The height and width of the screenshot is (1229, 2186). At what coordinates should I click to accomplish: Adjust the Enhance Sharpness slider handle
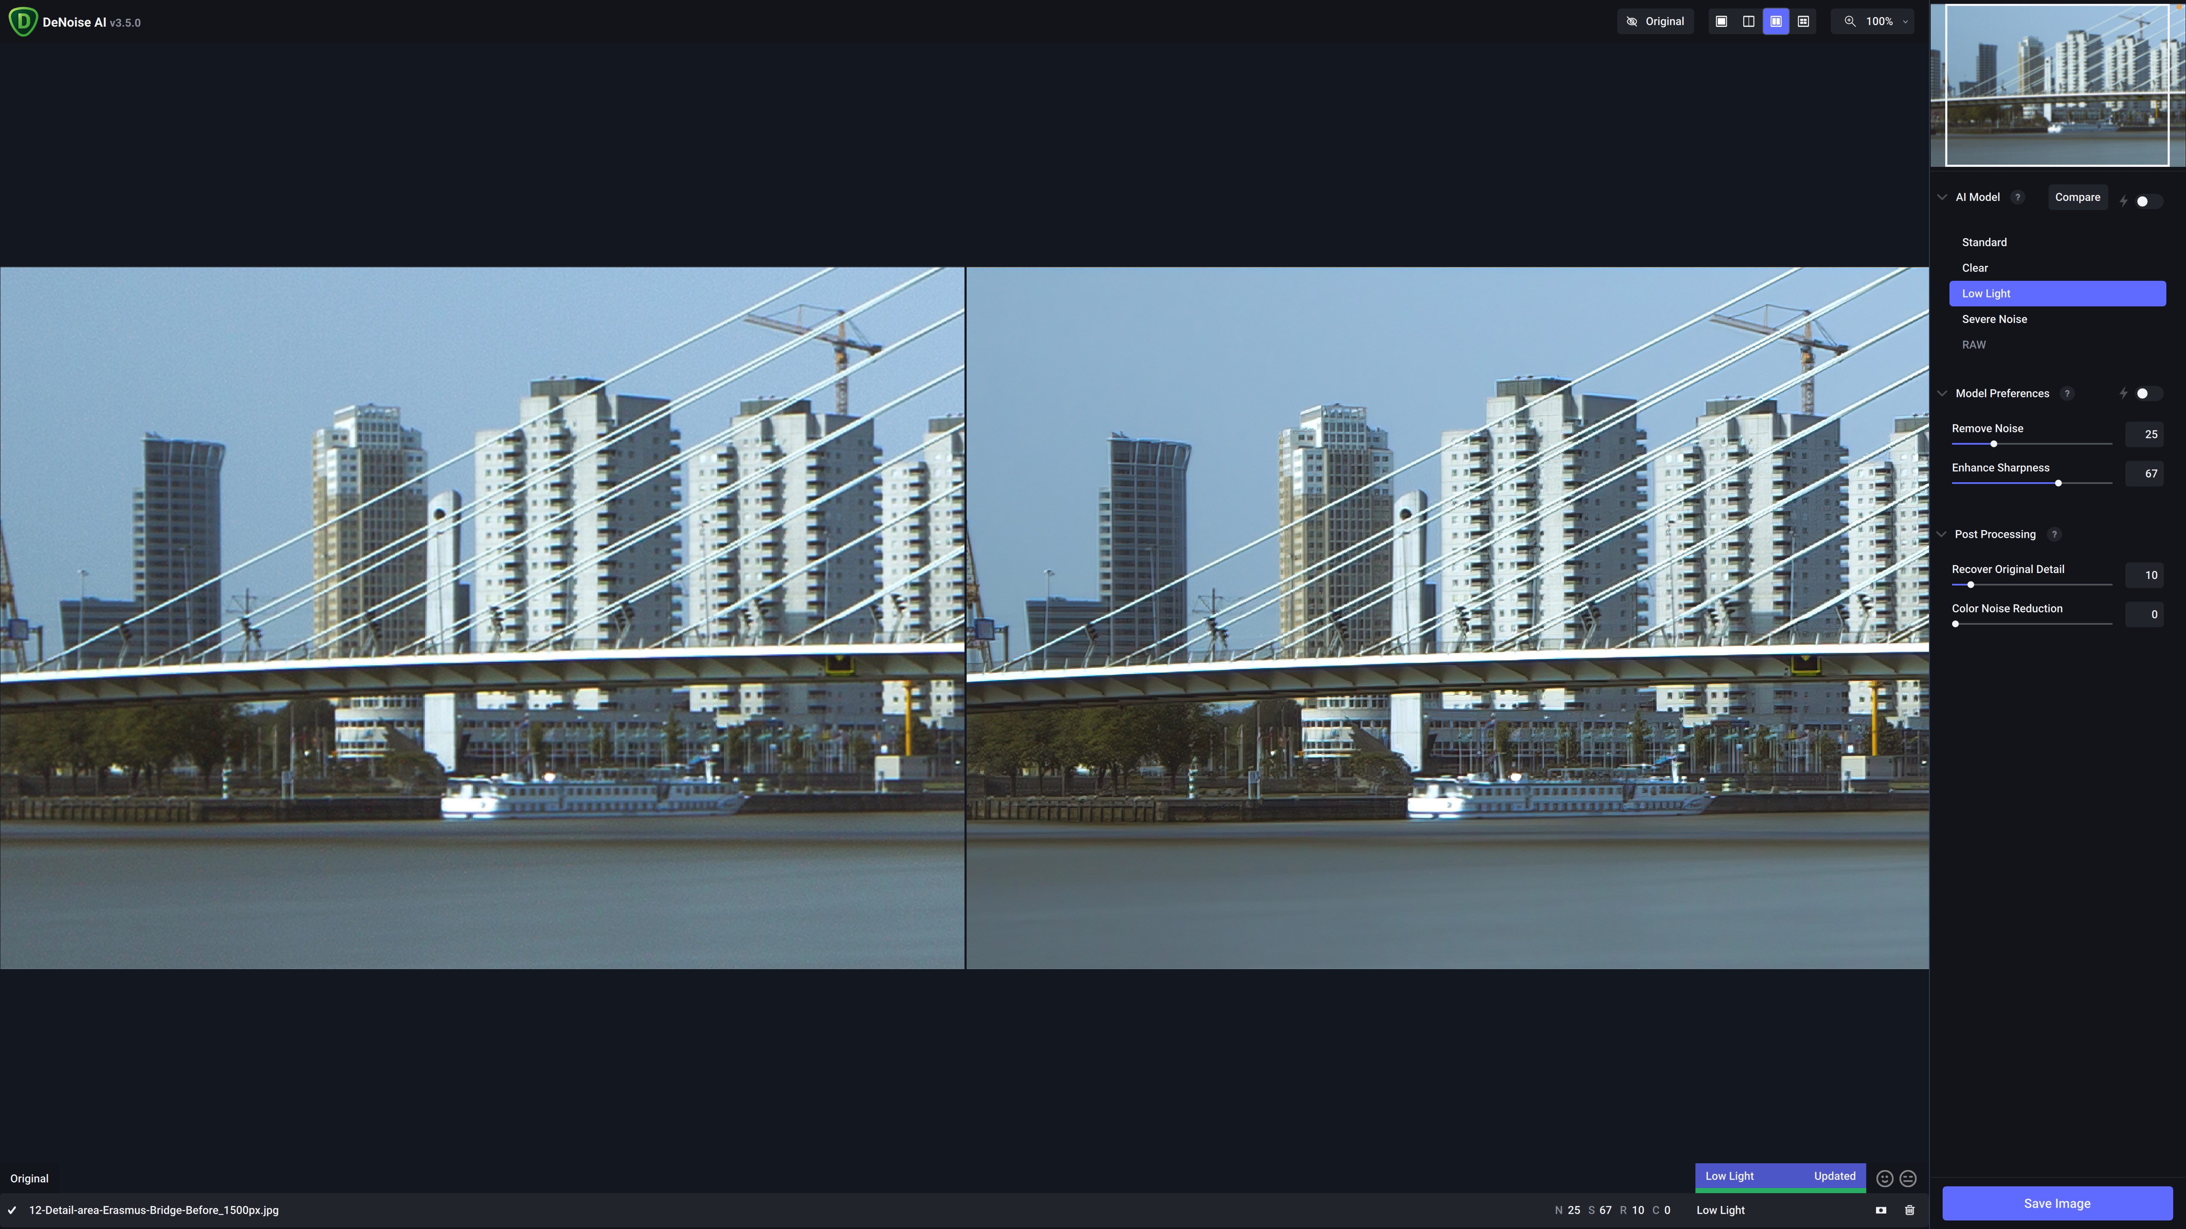click(x=2058, y=483)
